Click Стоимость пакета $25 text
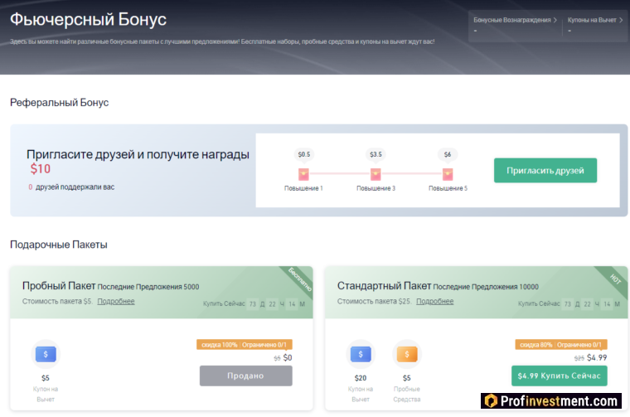Image resolution: width=630 pixels, height=417 pixels. [x=374, y=301]
